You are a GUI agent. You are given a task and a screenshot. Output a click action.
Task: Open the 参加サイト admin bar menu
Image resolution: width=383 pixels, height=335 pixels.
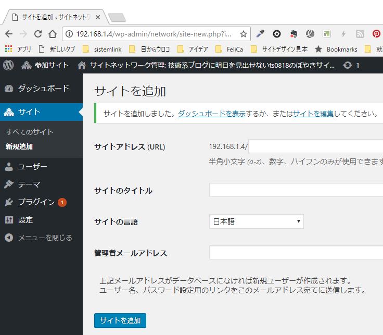click(45, 65)
